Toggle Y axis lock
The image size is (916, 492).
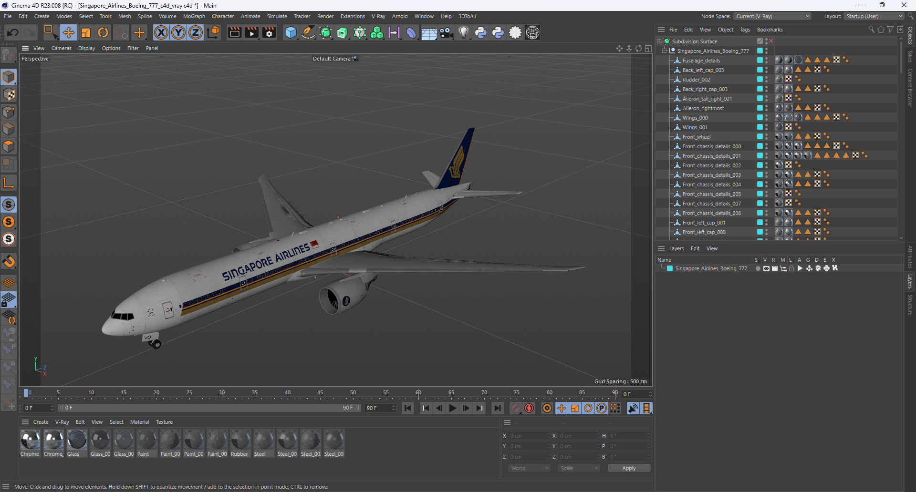point(178,32)
